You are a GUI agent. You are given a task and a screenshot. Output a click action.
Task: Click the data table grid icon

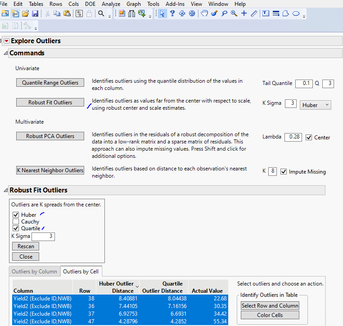(x=122, y=13)
